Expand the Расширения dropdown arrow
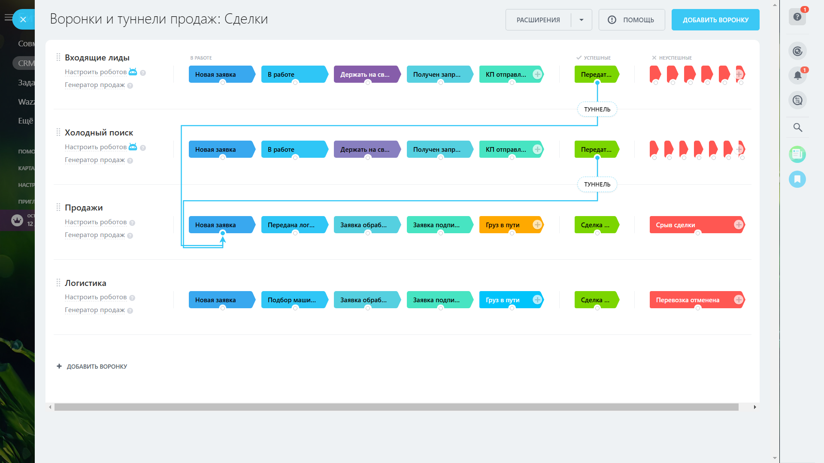This screenshot has width=824, height=463. click(x=582, y=20)
